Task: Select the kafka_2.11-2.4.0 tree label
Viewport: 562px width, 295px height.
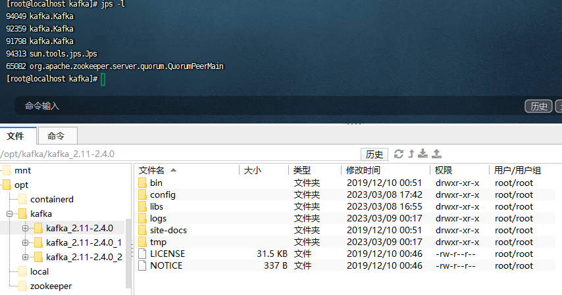Action: pos(80,228)
